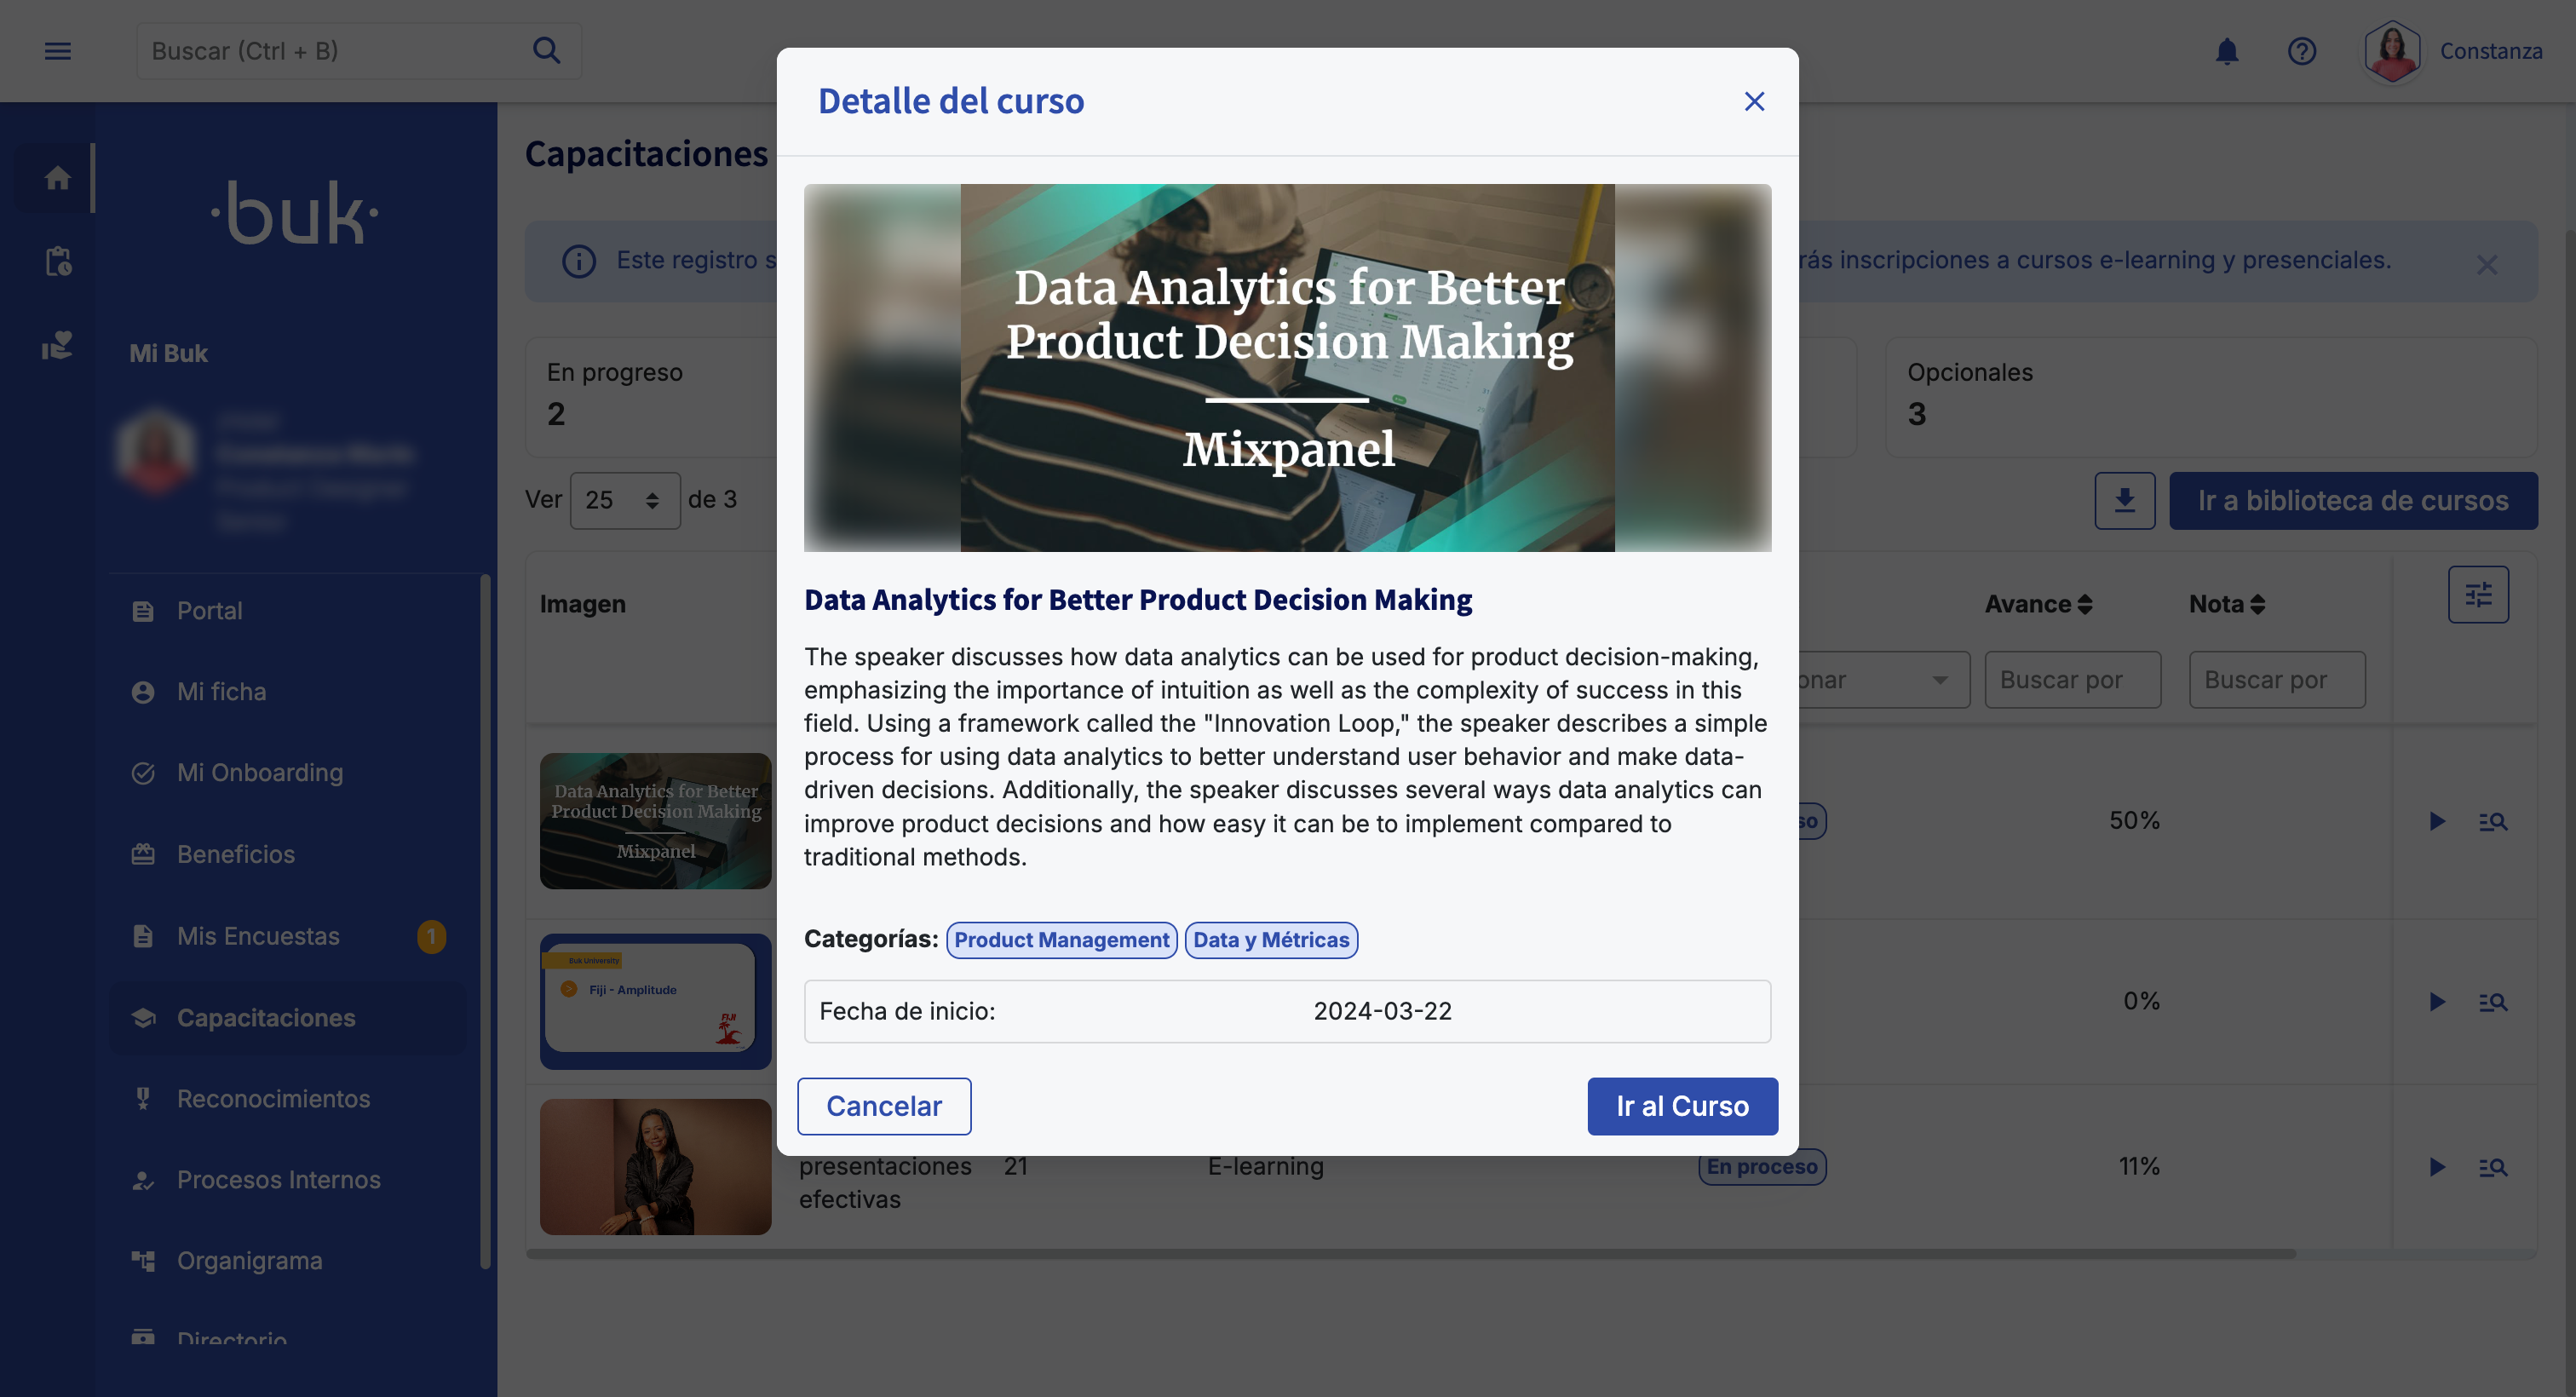Click Ir a biblioteca de cursos button
The image size is (2576, 1397).
pyautogui.click(x=2352, y=501)
